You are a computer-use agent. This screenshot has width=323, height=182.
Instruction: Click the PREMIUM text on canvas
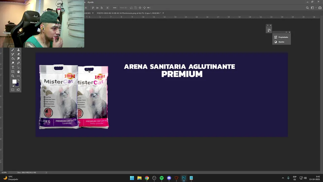coord(182,74)
